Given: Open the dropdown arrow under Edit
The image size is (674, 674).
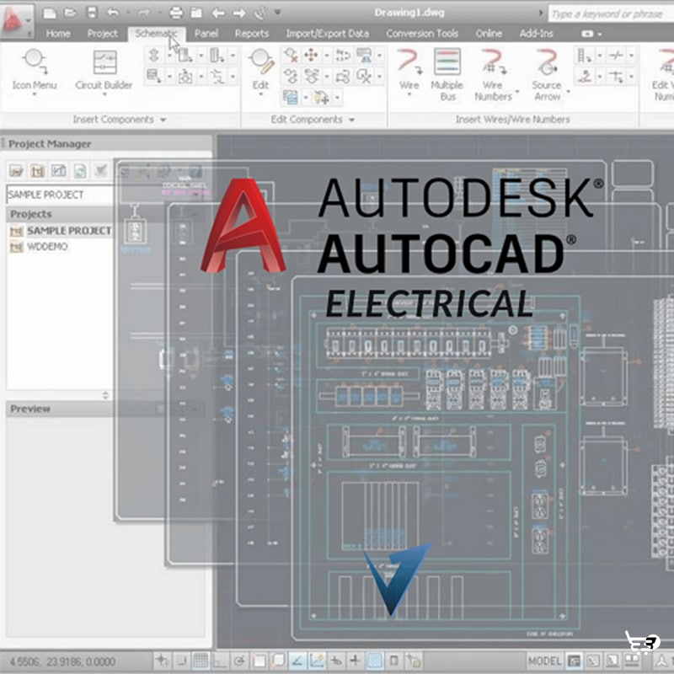Looking at the screenshot, I should [260, 94].
